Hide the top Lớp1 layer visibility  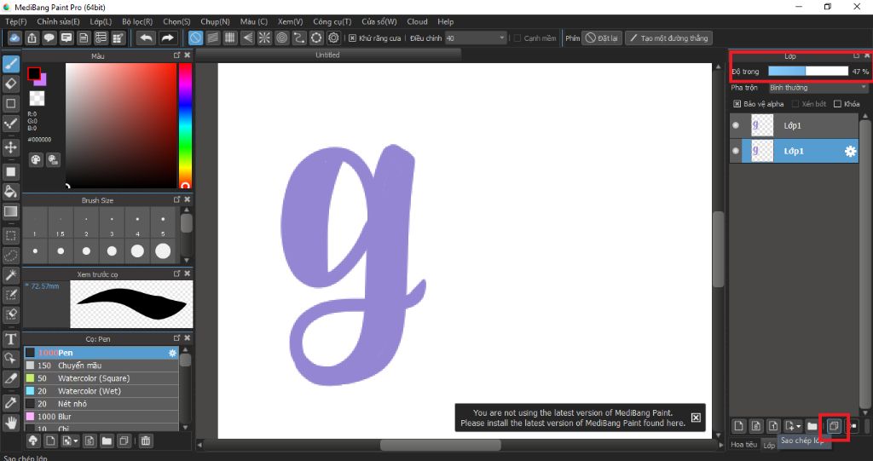(x=736, y=126)
